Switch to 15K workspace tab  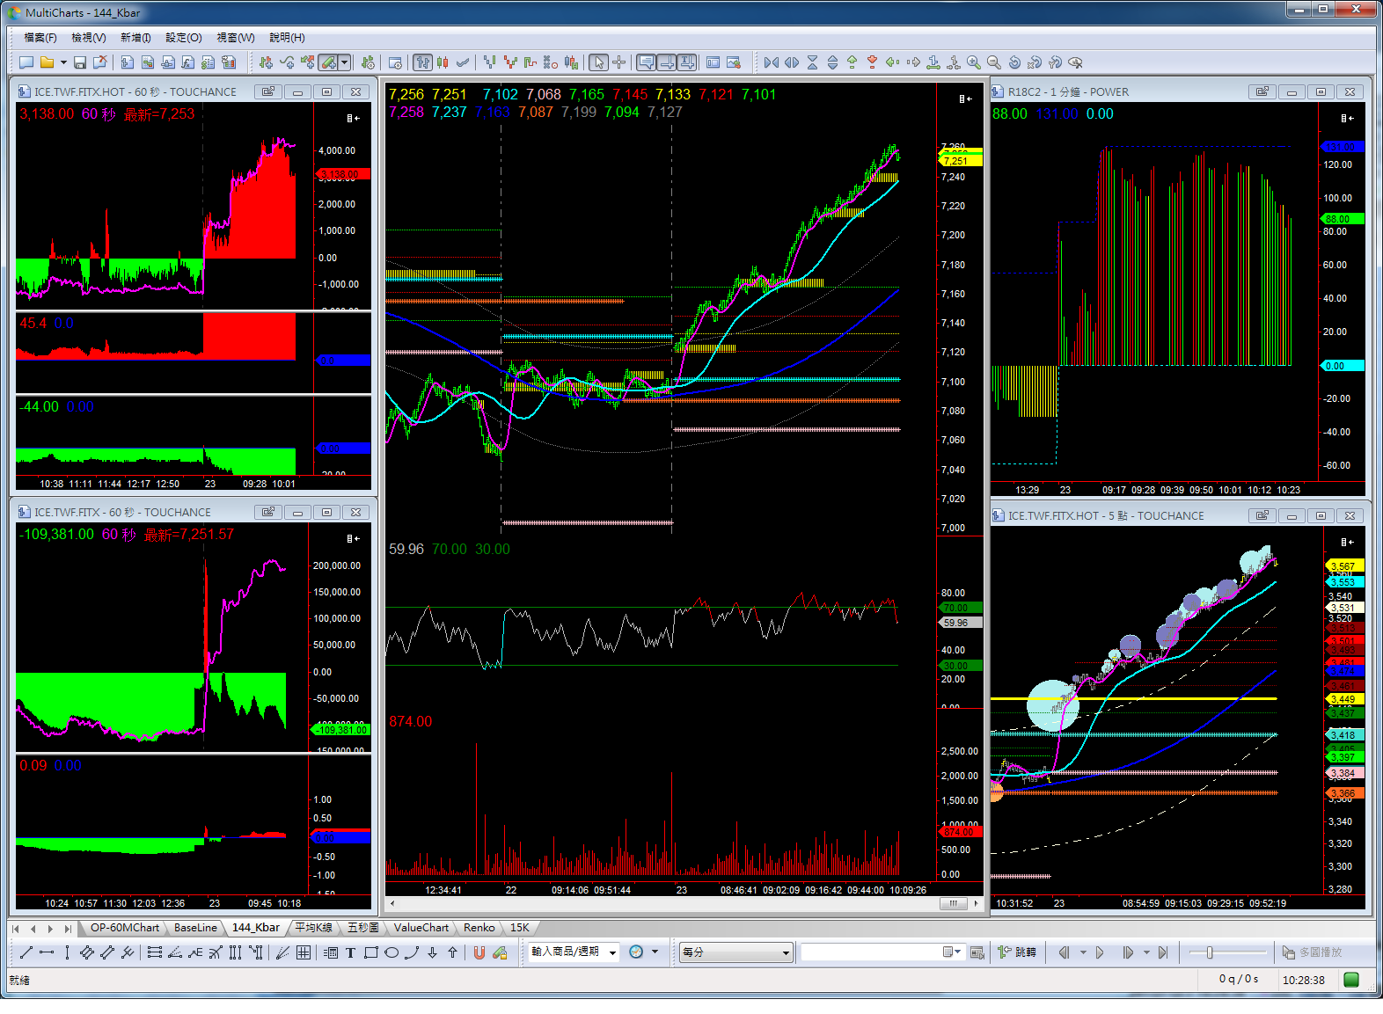point(520,928)
